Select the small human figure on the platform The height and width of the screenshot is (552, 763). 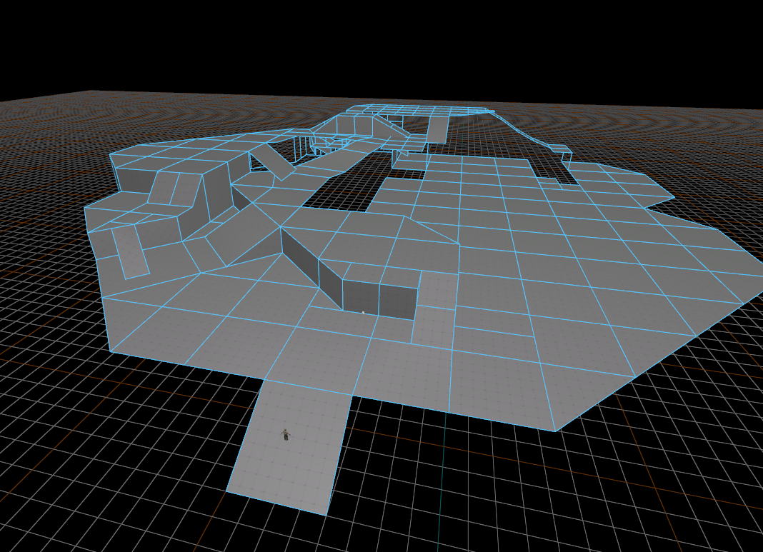[x=286, y=435]
